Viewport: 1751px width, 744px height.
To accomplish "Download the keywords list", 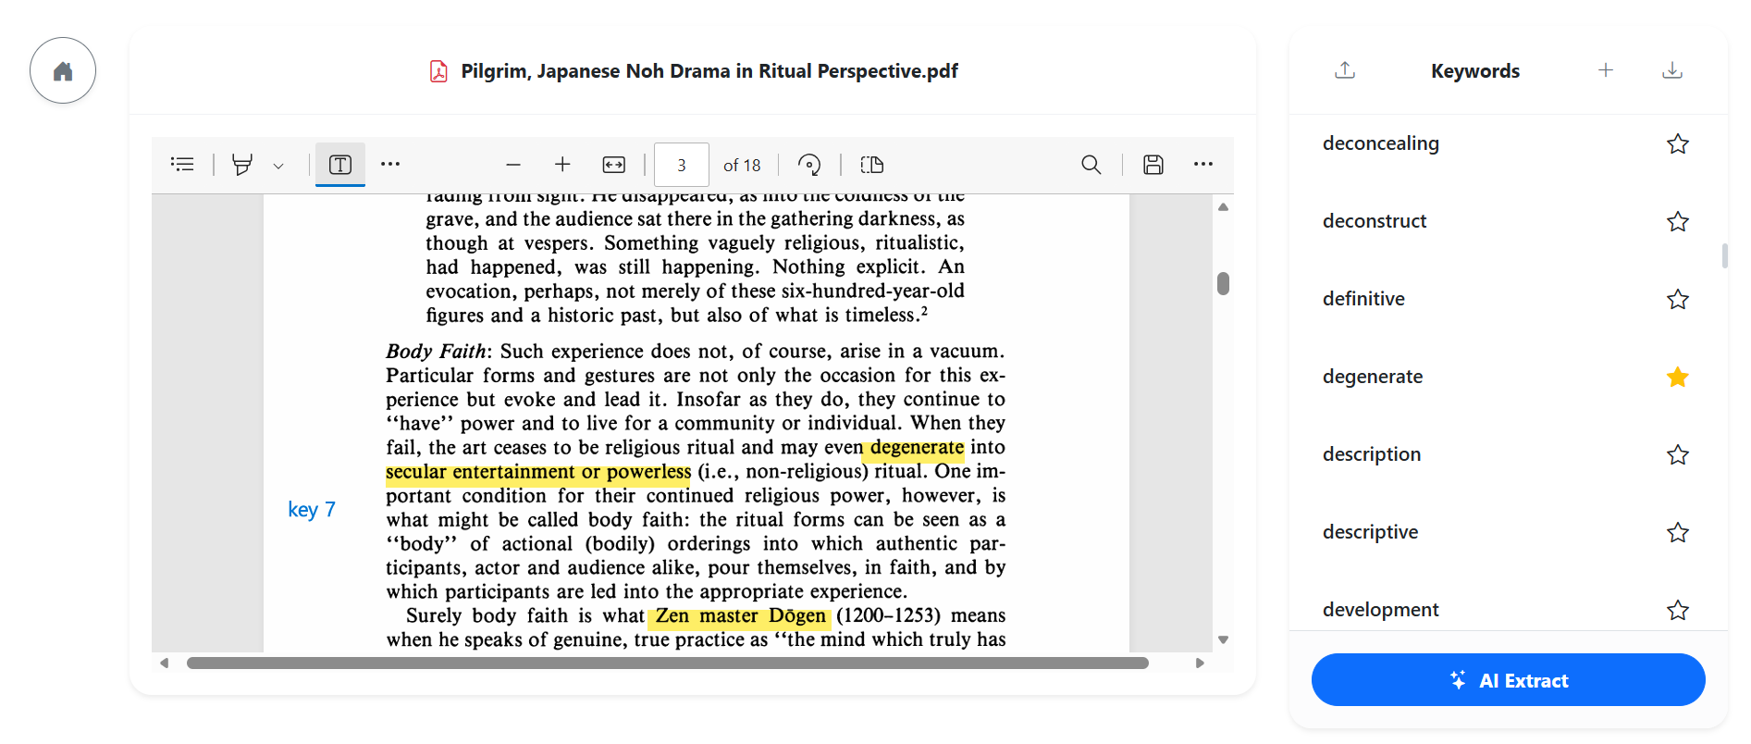I will 1672,70.
